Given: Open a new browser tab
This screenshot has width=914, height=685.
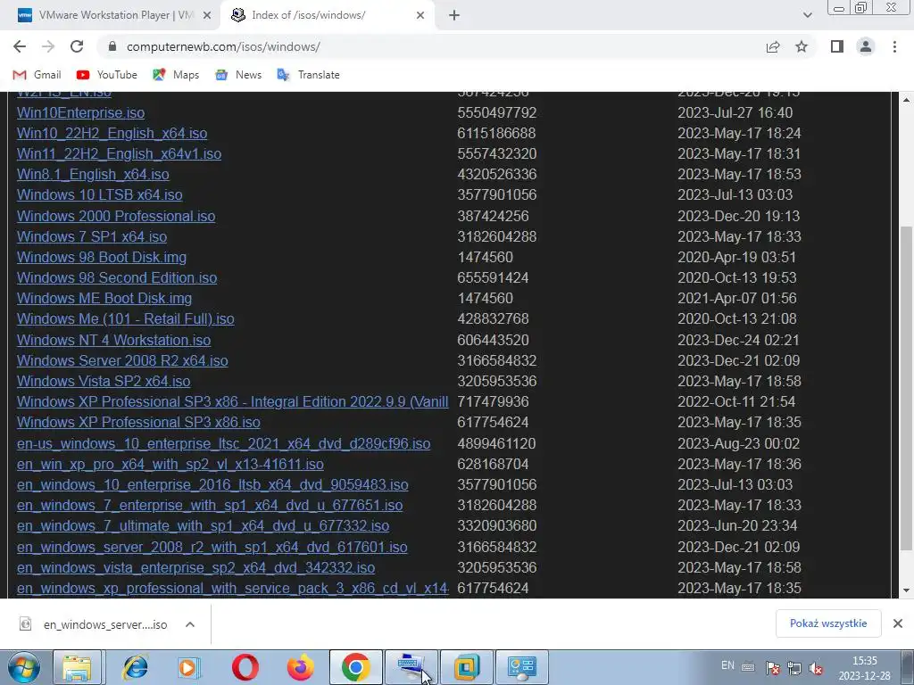Looking at the screenshot, I should (x=454, y=15).
